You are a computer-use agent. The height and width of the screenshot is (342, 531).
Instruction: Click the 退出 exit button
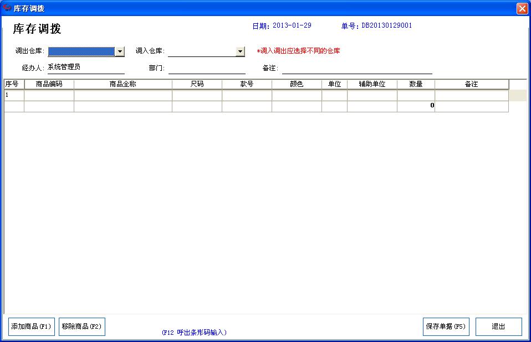click(x=498, y=327)
